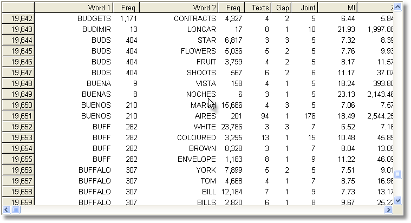Viewport: 411px width, 223px height.
Task: Click the FLOWERS cell
Action: 198,51
